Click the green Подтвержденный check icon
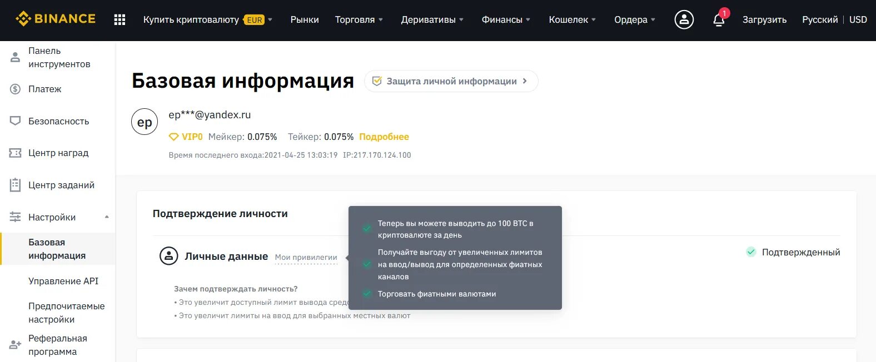 click(x=751, y=252)
